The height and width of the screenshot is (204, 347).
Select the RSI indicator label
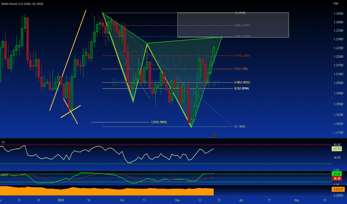[3, 142]
